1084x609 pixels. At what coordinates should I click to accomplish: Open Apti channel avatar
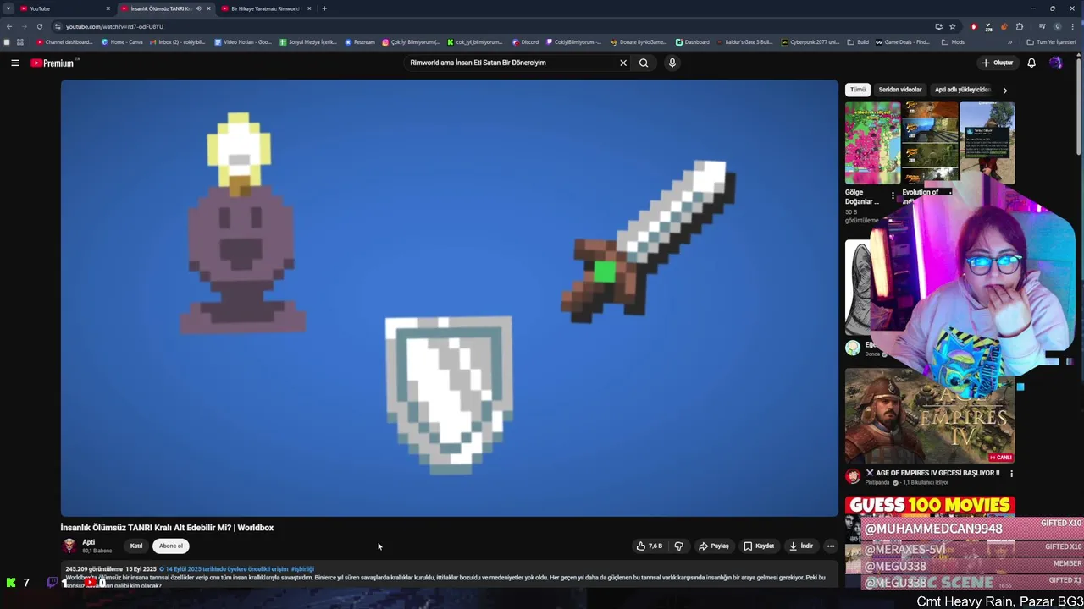click(69, 546)
